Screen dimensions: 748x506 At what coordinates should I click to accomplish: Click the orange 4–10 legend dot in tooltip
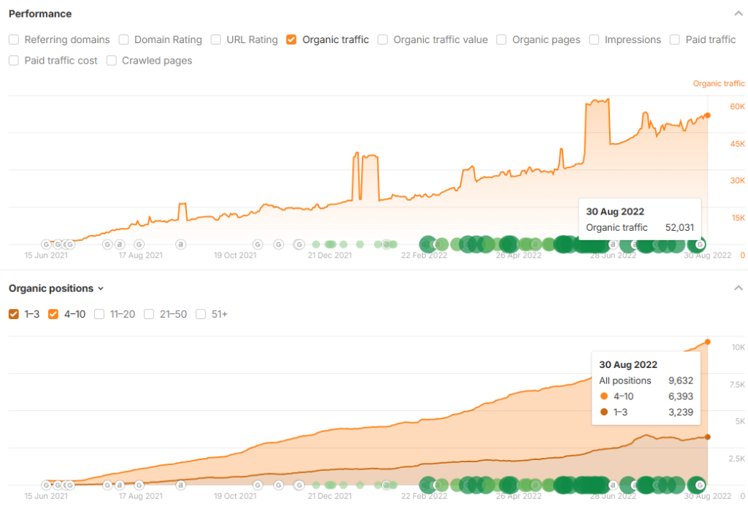pos(604,396)
